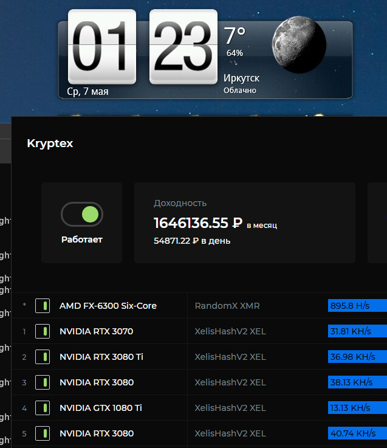Toggle NVIDIA RTX 3070 device switch
387x448 pixels.
(x=43, y=331)
